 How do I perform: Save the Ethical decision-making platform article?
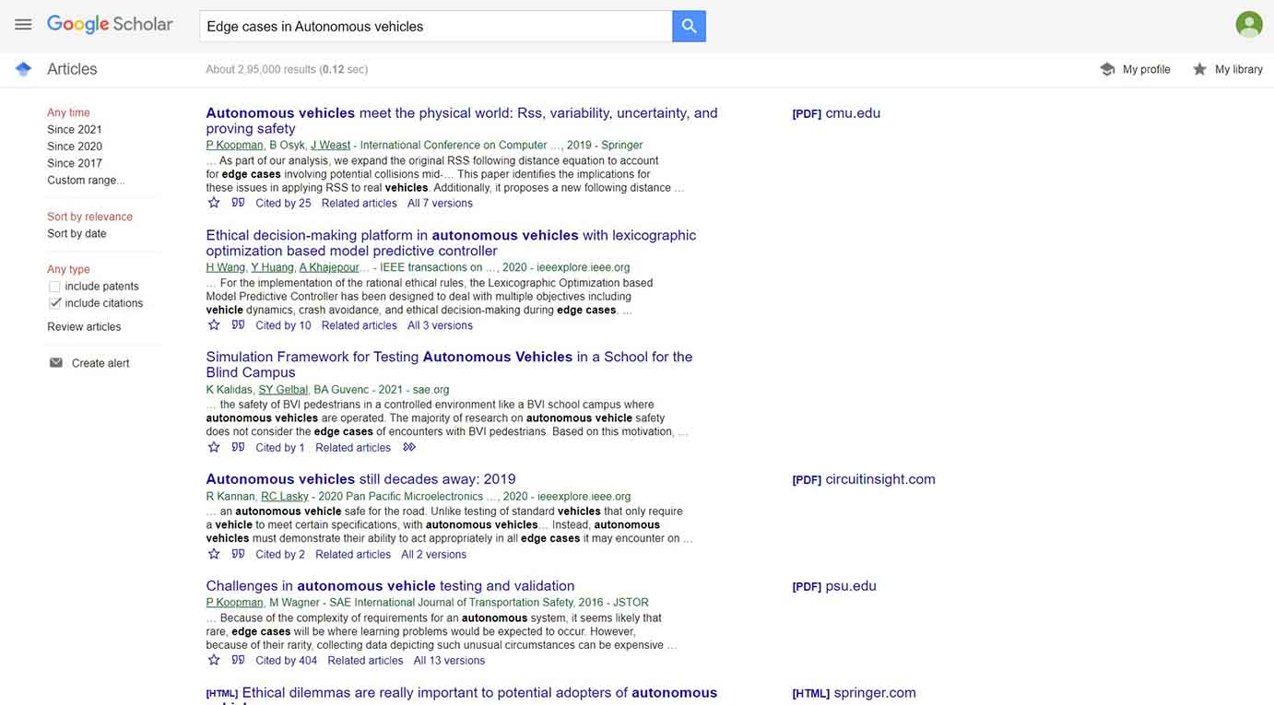click(x=214, y=325)
